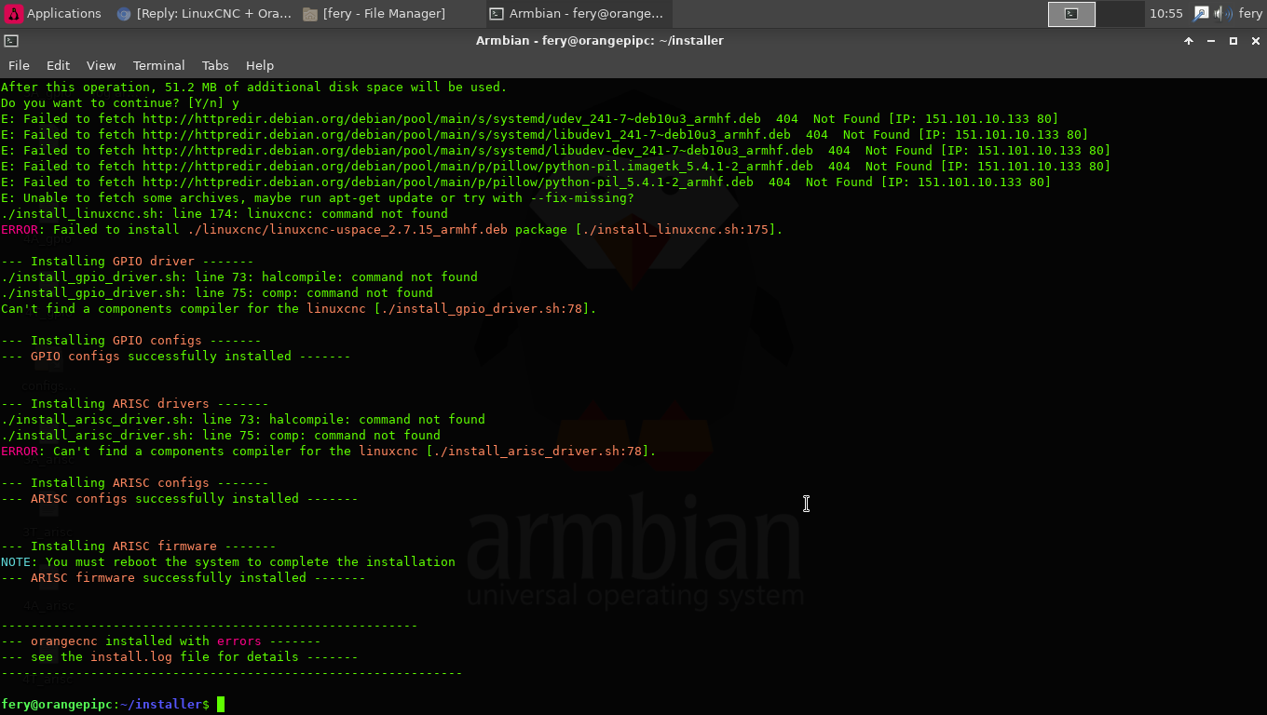This screenshot has width=1267, height=715.
Task: Open the network connection tray icon
Action: tap(1201, 13)
